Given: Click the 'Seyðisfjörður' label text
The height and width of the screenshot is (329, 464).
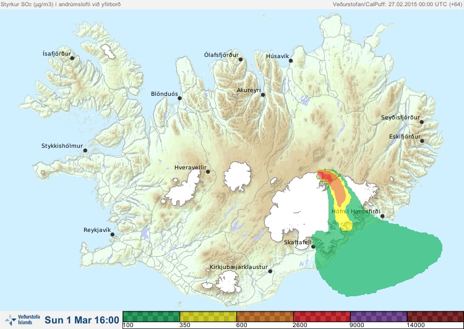Looking at the screenshot, I should (400, 117).
